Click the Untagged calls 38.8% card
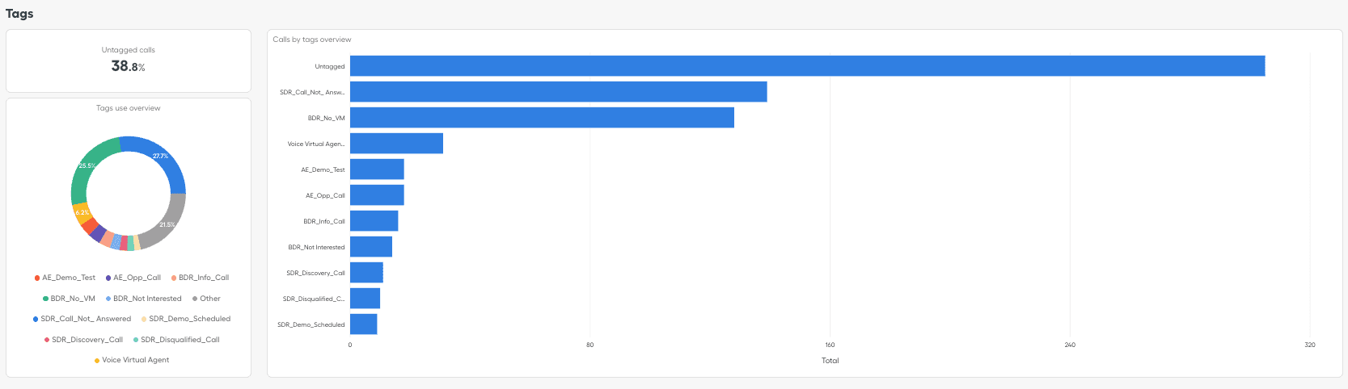Screen dimensions: 1348x389 click(x=129, y=61)
